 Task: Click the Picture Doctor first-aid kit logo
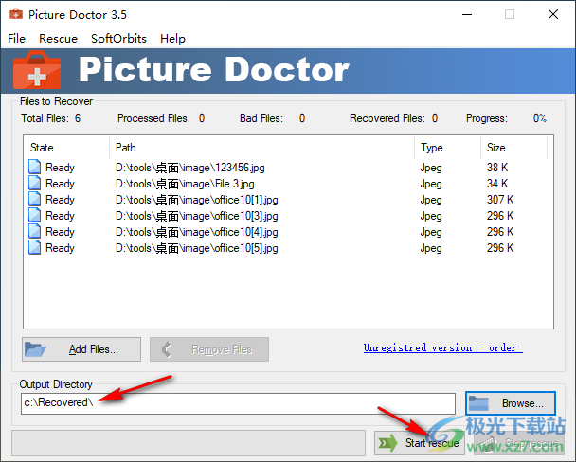[37, 70]
